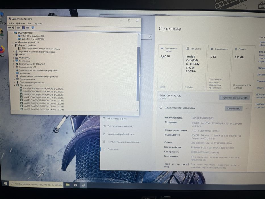Open Удаленный рабочий стол settings page
The width and height of the screenshot is (265, 199).
pyautogui.click(x=118, y=134)
